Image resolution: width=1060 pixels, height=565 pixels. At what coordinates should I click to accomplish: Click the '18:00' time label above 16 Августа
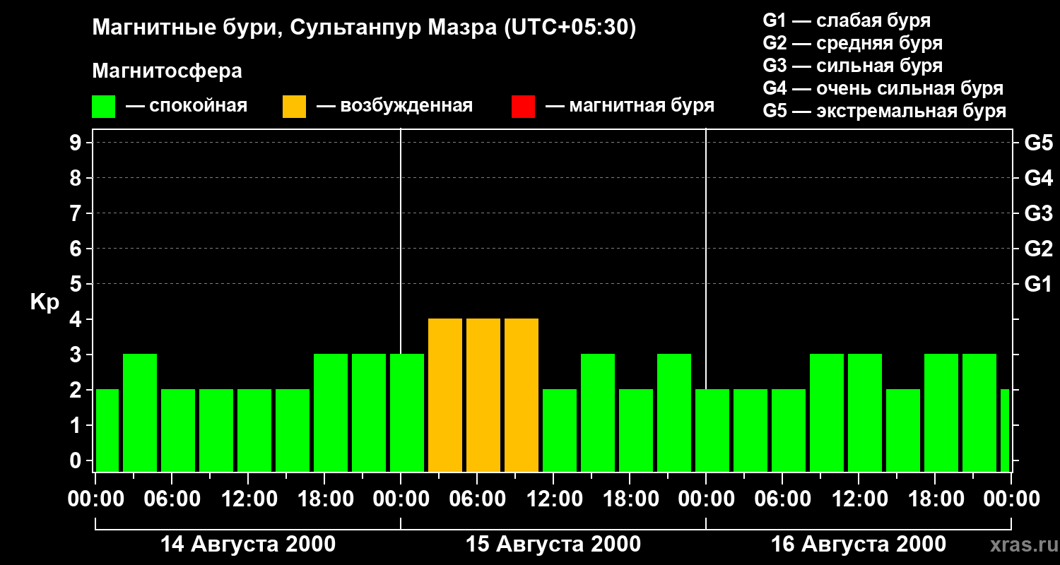935,499
